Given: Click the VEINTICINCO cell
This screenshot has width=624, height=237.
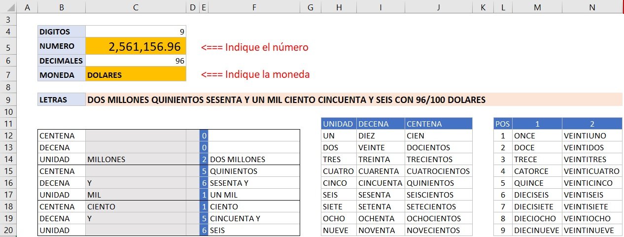Looking at the screenshot, I should click(x=592, y=183).
